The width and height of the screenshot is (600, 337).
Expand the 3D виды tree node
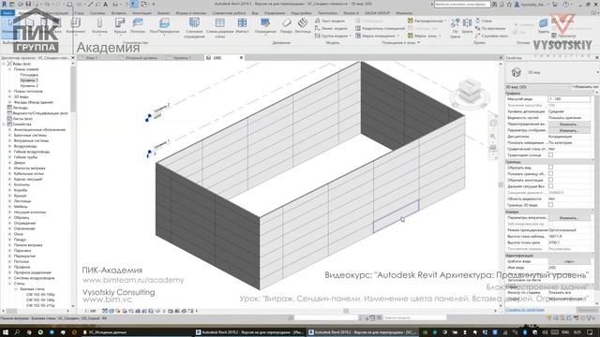[9, 96]
